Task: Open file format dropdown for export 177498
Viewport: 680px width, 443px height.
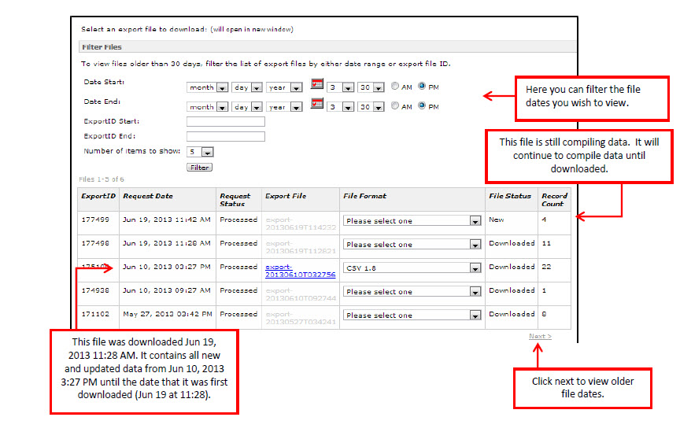Action: [x=412, y=245]
